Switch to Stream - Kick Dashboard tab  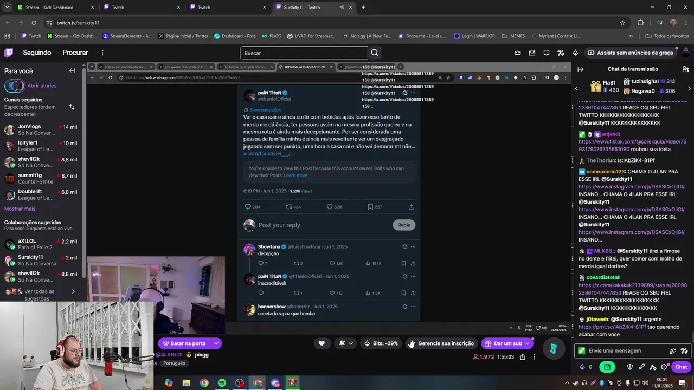pos(54,8)
